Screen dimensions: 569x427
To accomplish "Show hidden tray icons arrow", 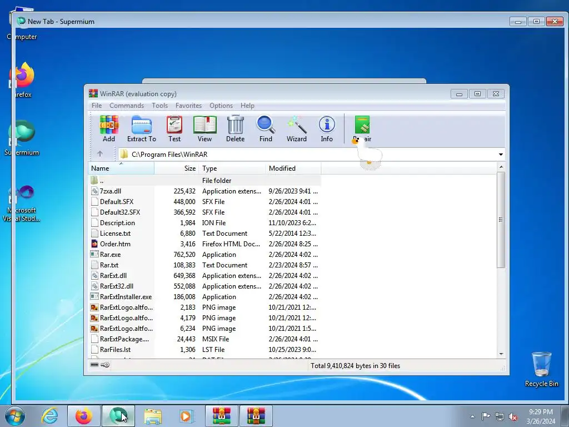I will pos(472,416).
